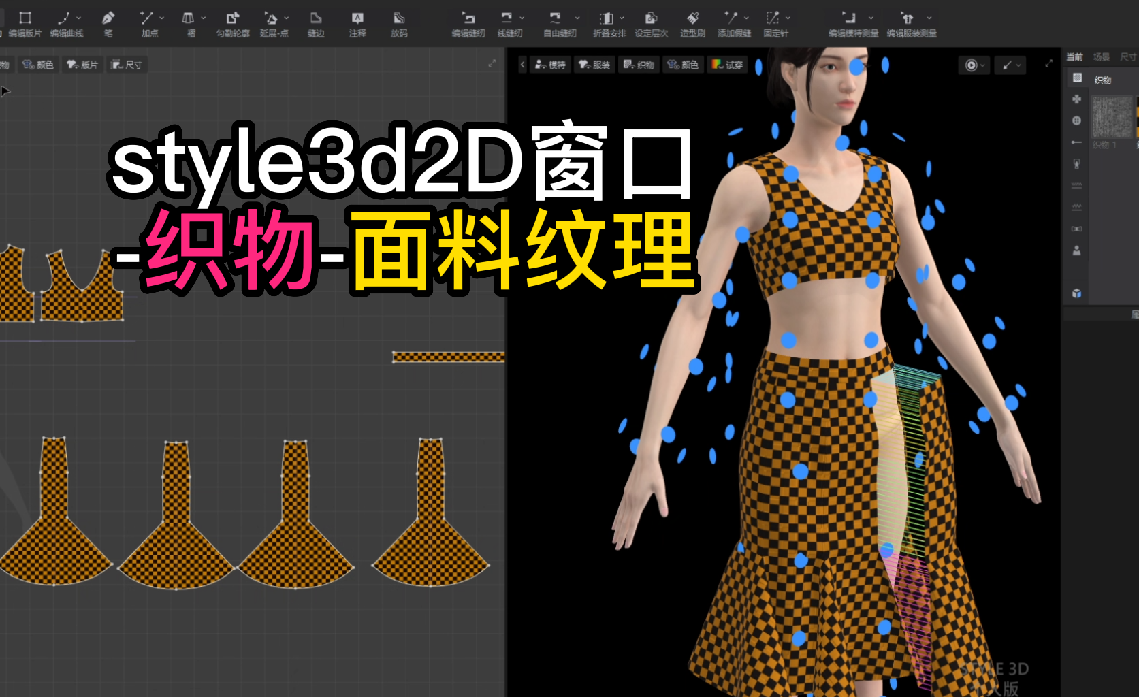Select the 添加假缝 add tack tool
This screenshot has width=1139, height=697.
coord(734,24)
